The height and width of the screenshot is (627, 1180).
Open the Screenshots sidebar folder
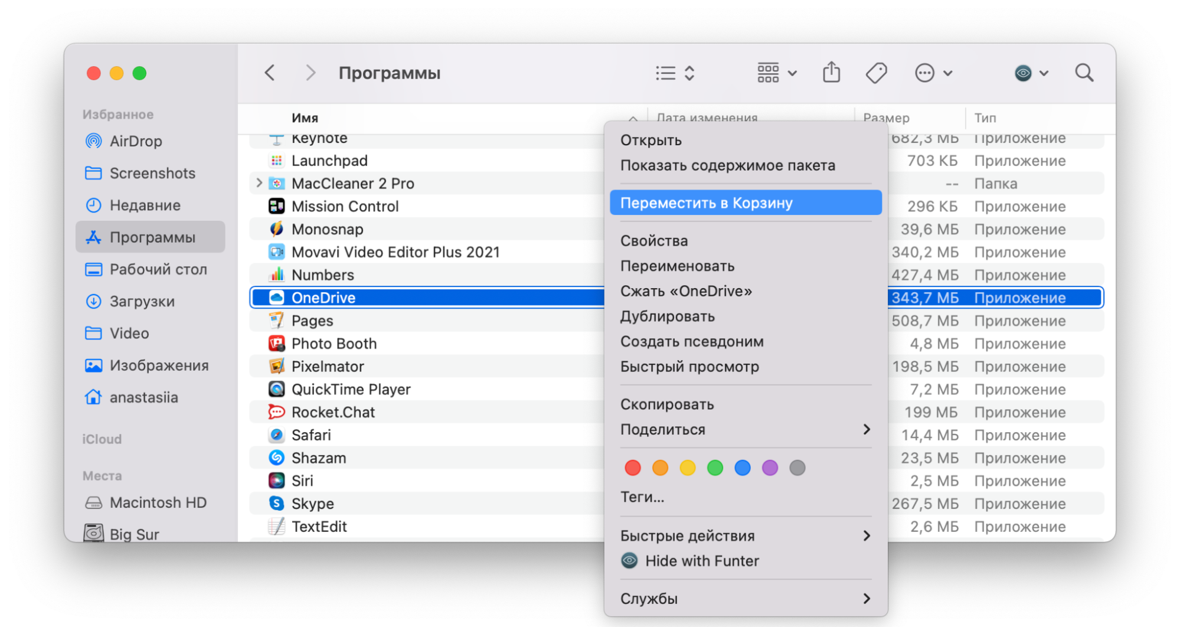point(151,173)
